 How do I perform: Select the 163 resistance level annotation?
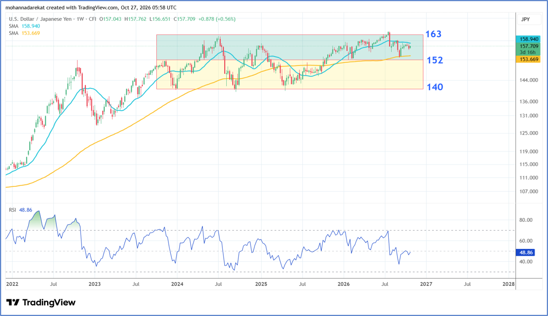pos(433,34)
